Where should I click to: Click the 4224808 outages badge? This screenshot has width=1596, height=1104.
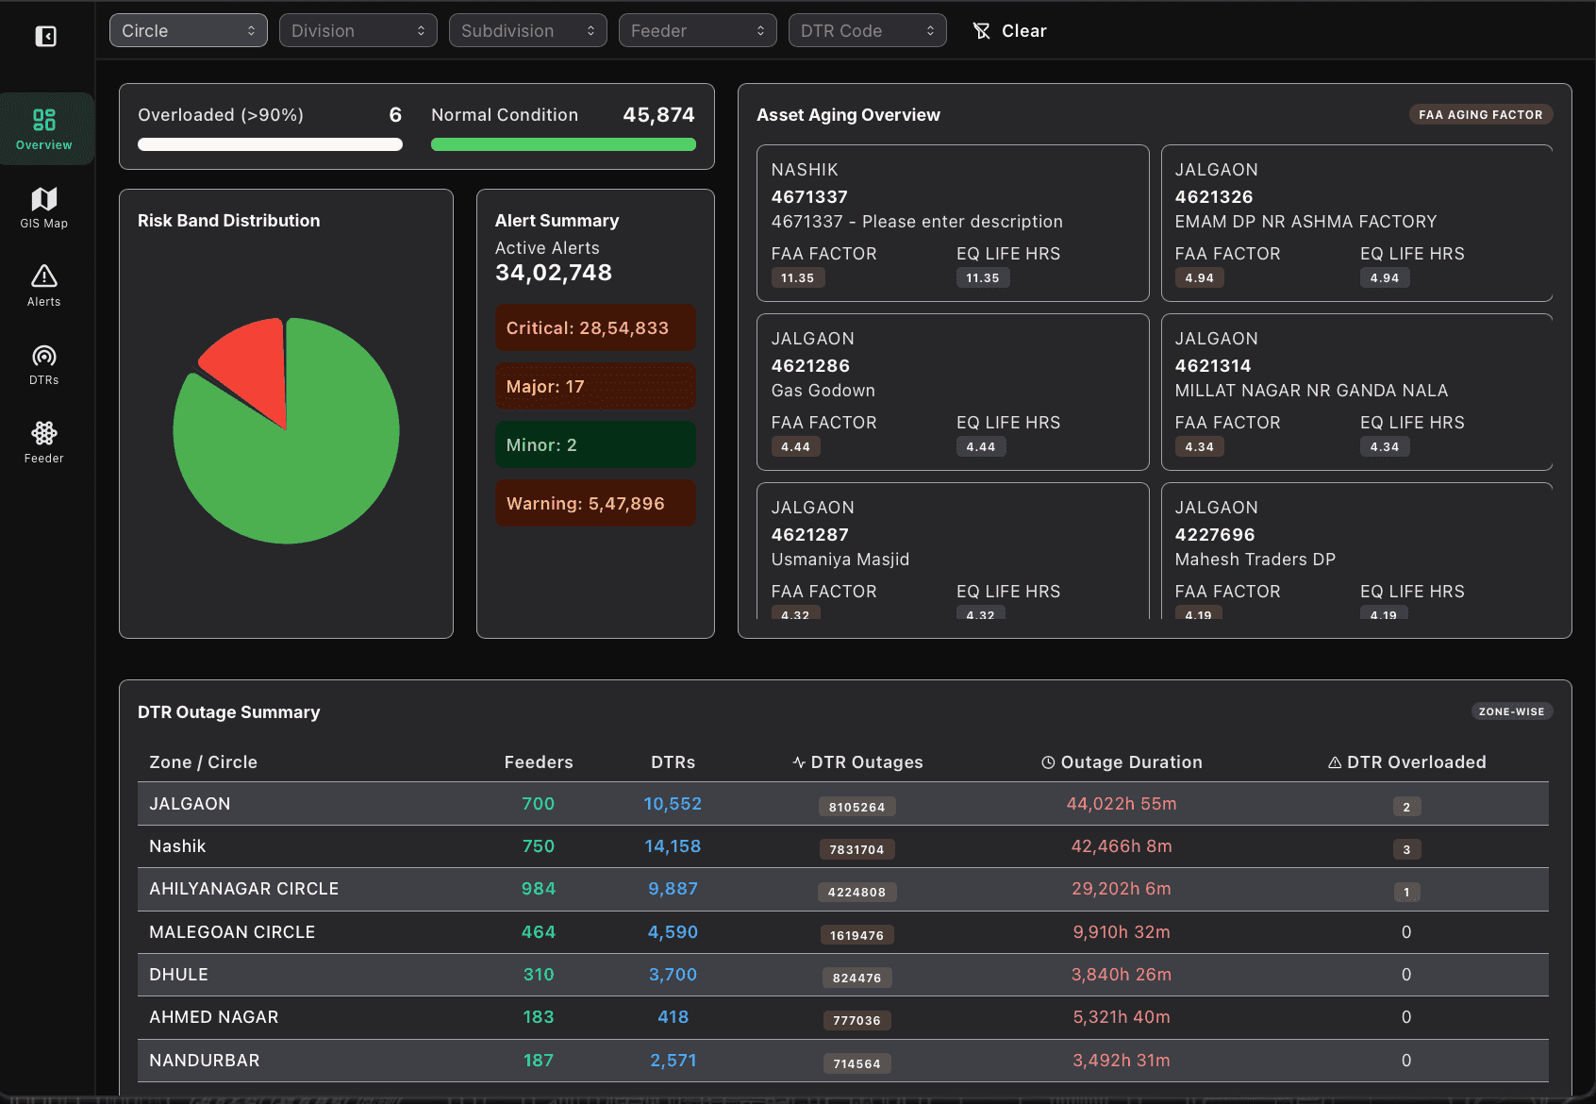coord(857,892)
